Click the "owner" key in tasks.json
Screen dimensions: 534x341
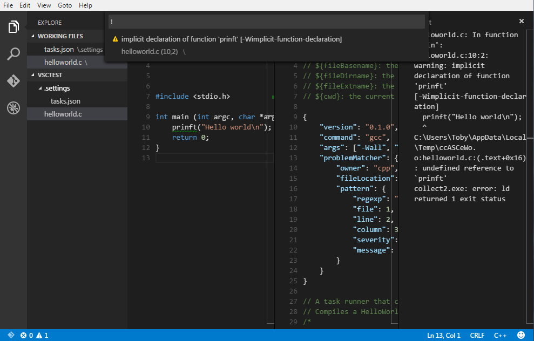click(350, 168)
